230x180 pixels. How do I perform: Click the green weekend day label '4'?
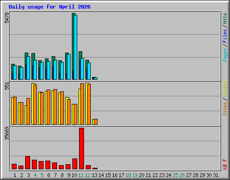pyautogui.click(x=35, y=175)
